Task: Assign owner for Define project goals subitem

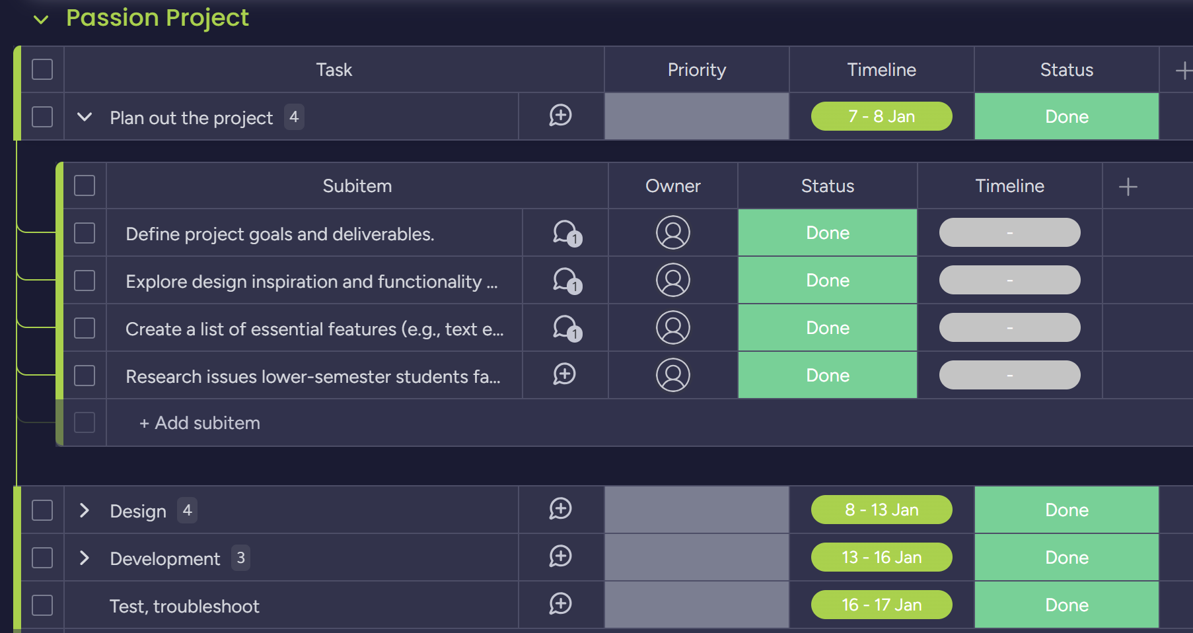Action: click(x=672, y=233)
